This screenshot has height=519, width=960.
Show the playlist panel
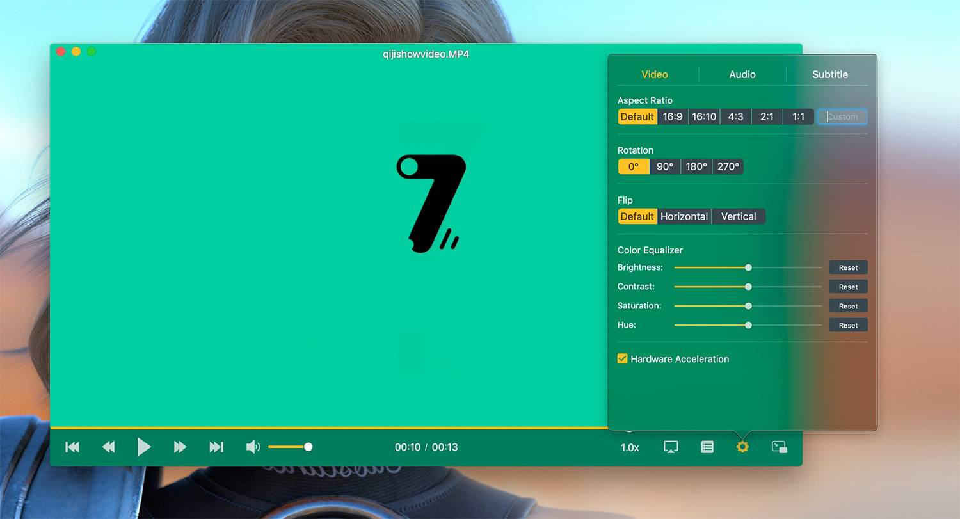tap(707, 447)
